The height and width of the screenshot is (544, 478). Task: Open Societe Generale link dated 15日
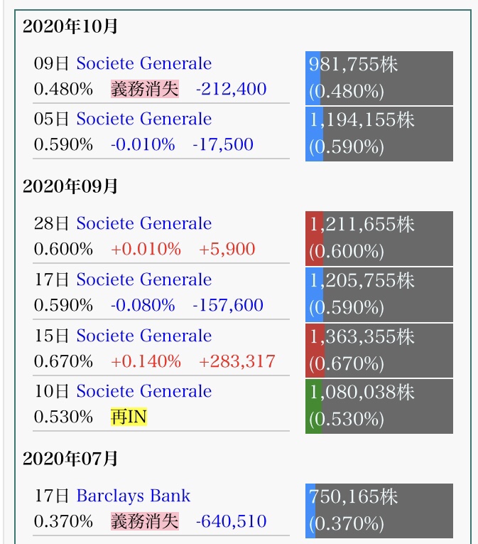tap(144, 336)
